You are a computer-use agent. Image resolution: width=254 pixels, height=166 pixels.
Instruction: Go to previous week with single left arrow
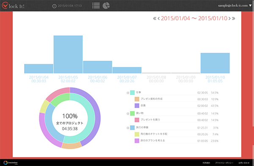(159, 18)
